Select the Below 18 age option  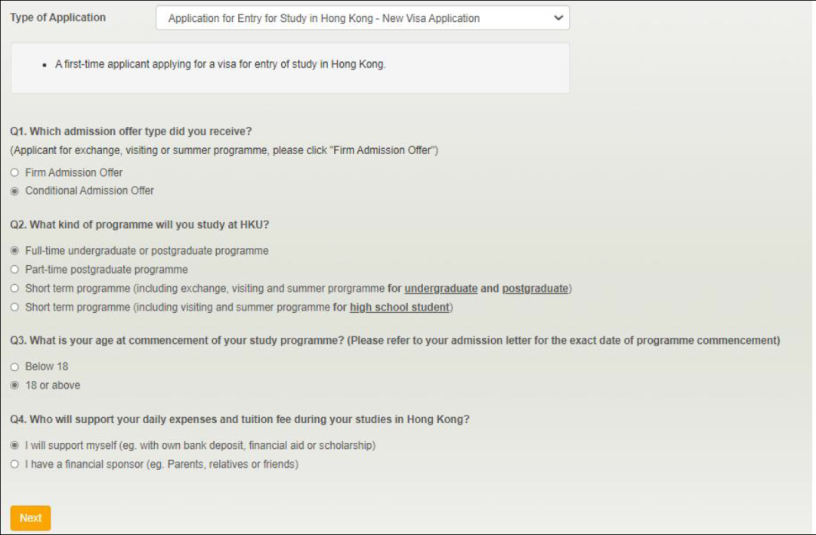[x=14, y=367]
